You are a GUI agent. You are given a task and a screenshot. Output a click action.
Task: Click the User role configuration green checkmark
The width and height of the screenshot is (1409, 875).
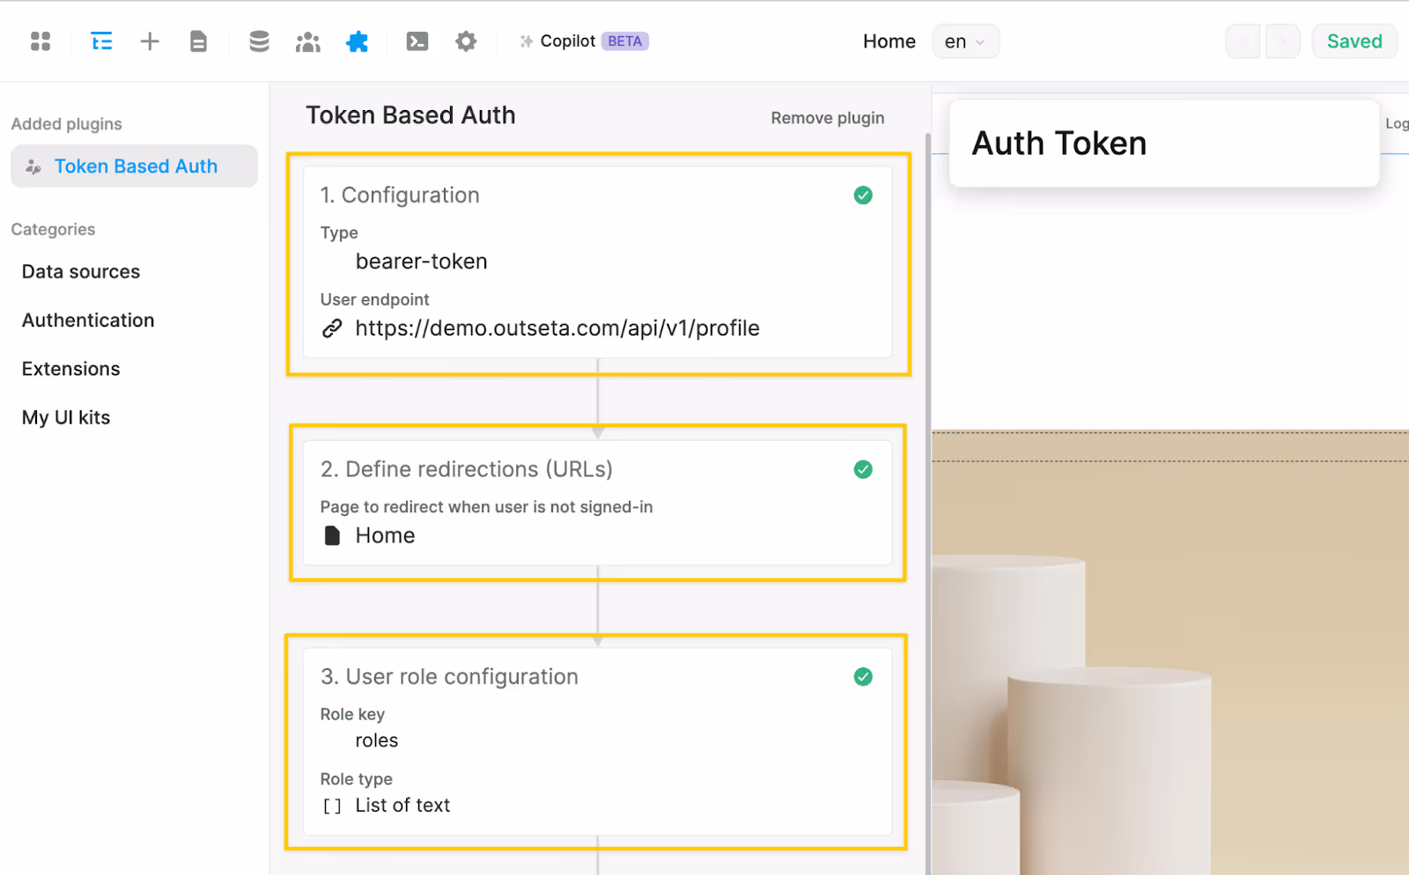click(863, 677)
